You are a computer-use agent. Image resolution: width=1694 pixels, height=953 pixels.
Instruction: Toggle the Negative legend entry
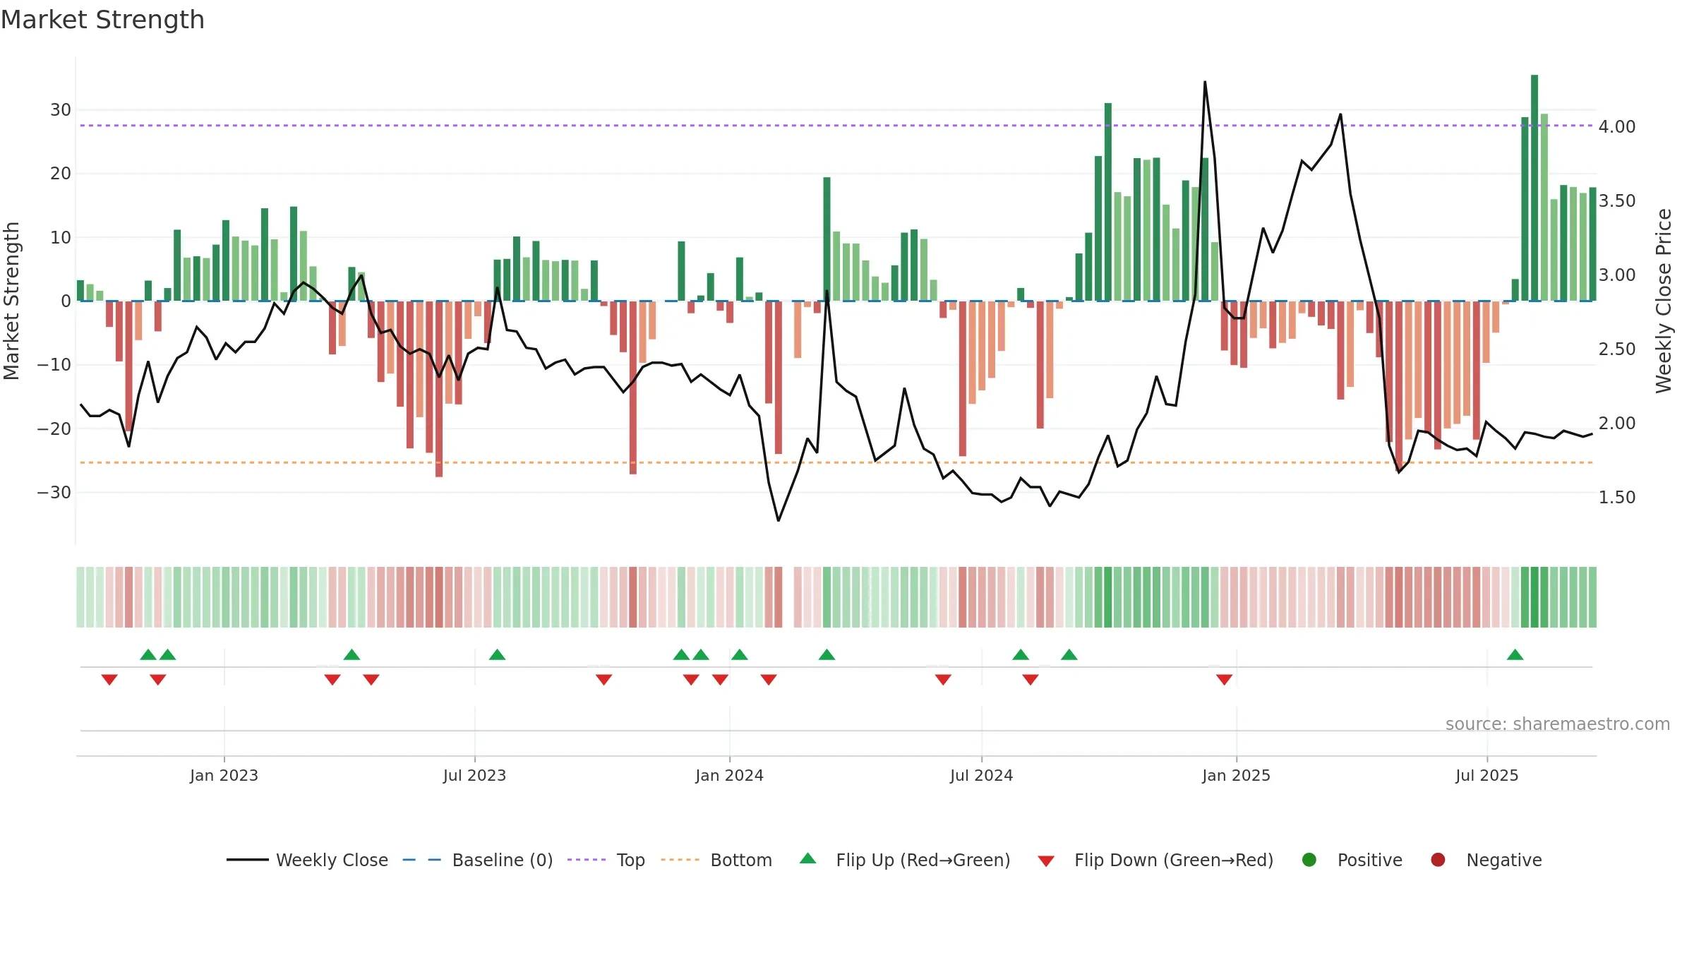coord(1486,860)
